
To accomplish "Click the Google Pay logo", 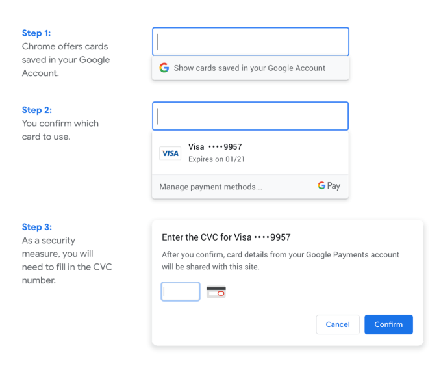I will [329, 186].
